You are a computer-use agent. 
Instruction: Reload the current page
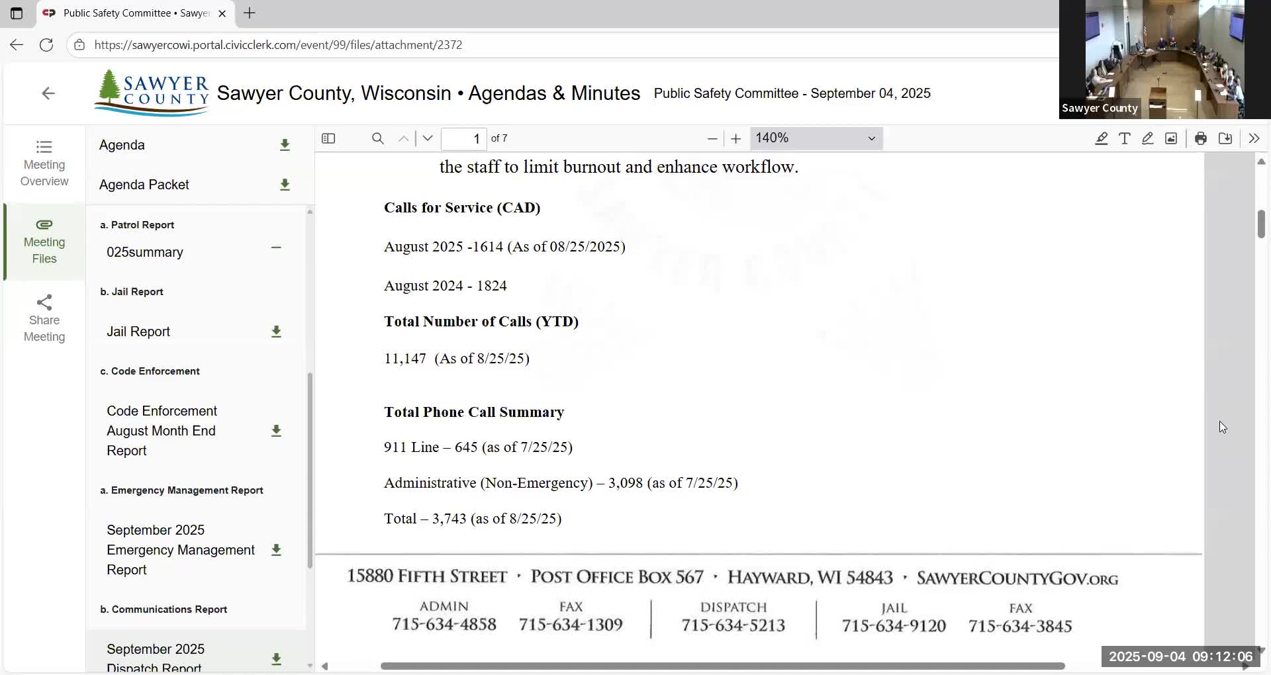[46, 45]
